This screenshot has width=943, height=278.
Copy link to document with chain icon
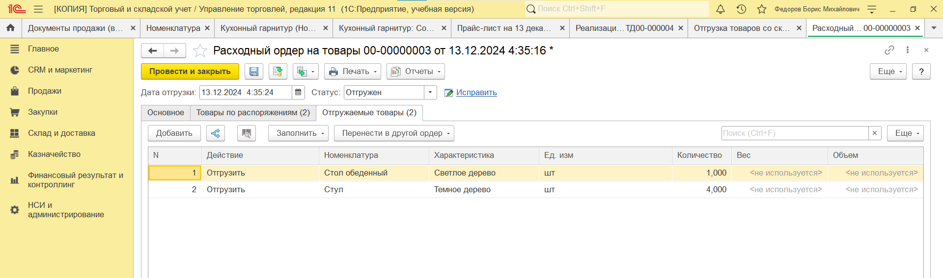889,50
